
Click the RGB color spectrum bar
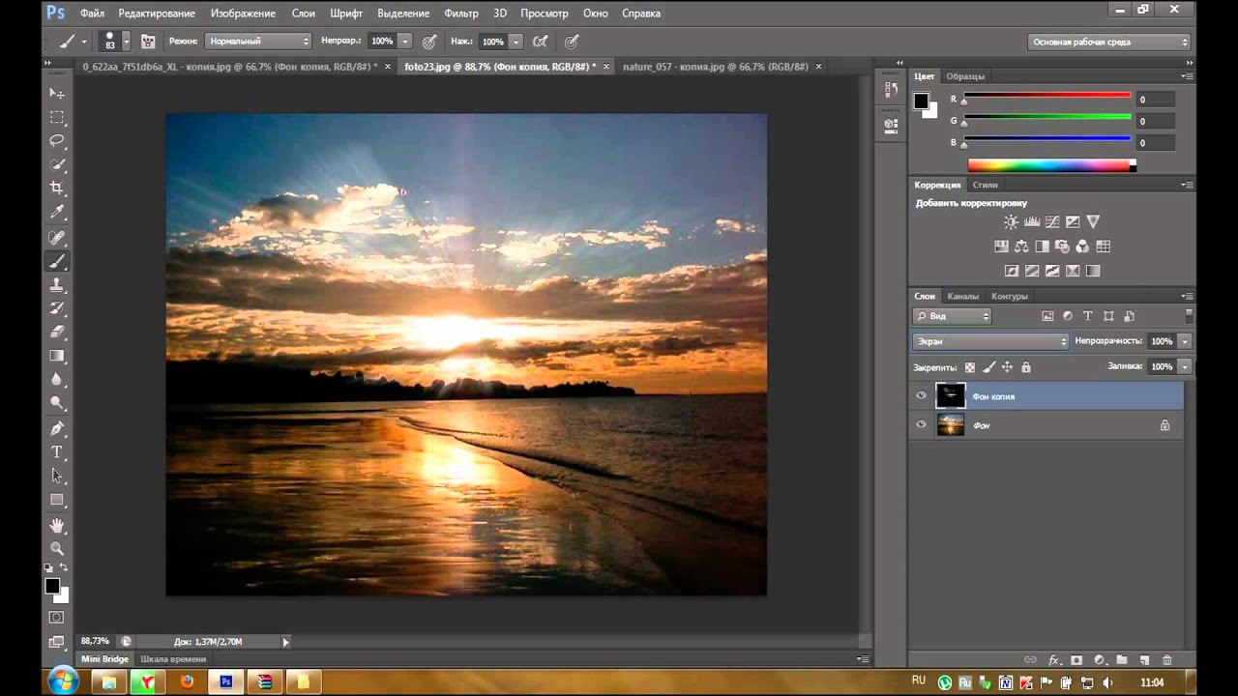click(x=1049, y=165)
